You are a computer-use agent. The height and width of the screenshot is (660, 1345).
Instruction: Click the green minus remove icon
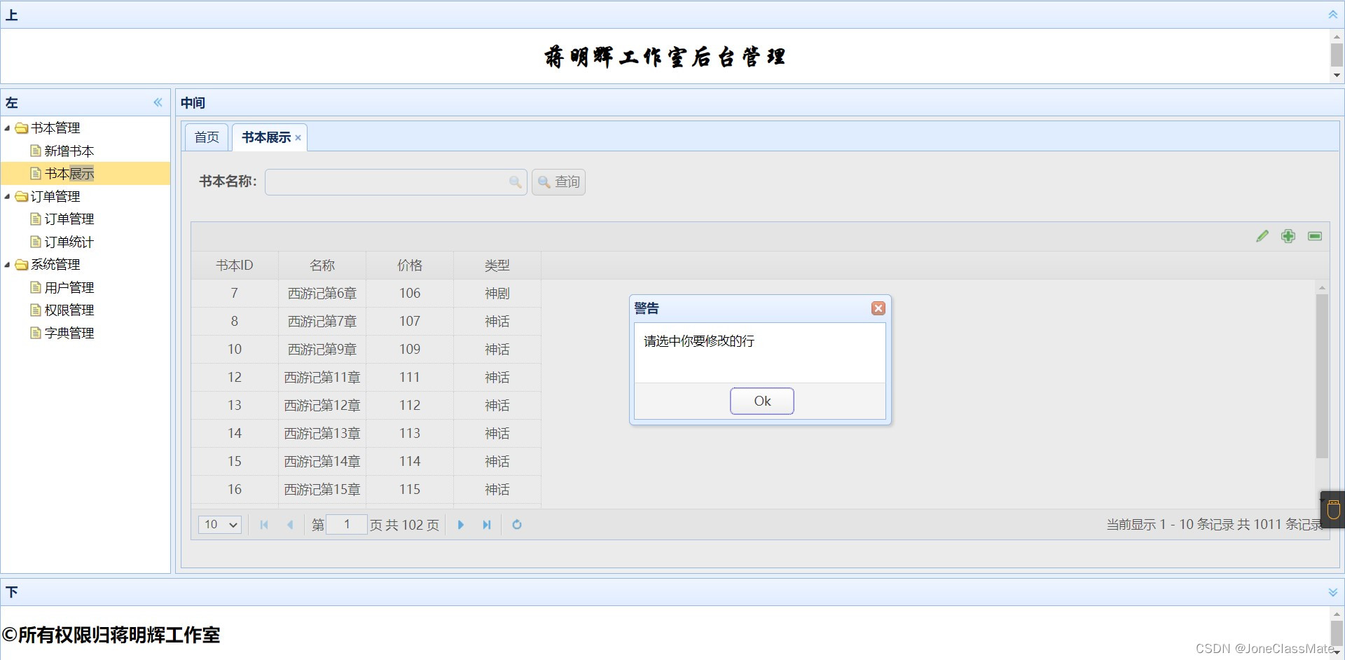tap(1315, 236)
